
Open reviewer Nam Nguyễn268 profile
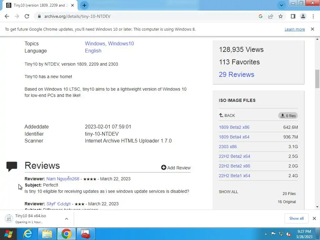63,179
